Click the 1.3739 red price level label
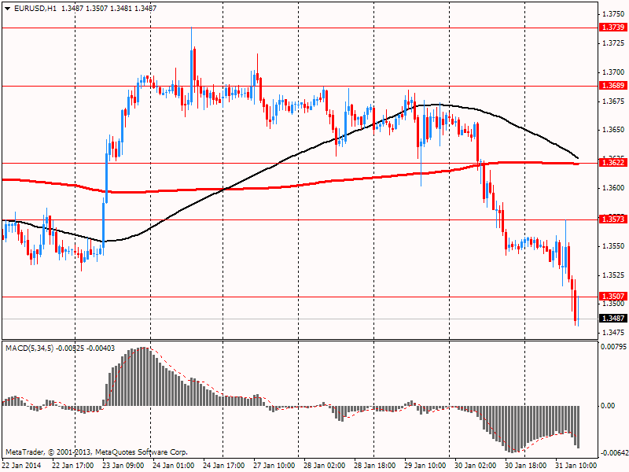This screenshot has width=629, height=472. [613, 28]
